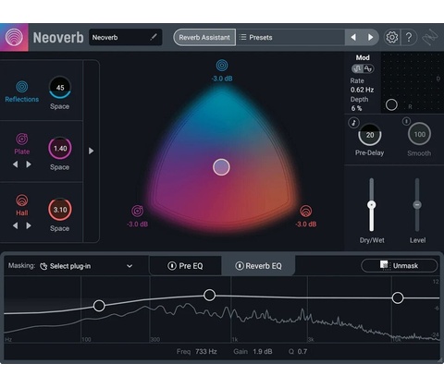The height and width of the screenshot is (388, 444).
Task: Click the Q value 0.7
Action: point(302,351)
